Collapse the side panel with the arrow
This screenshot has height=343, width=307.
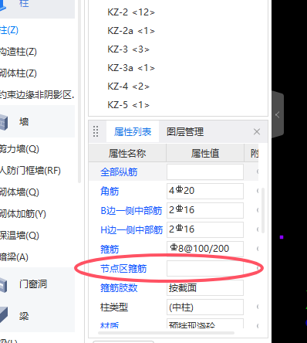(278, 114)
